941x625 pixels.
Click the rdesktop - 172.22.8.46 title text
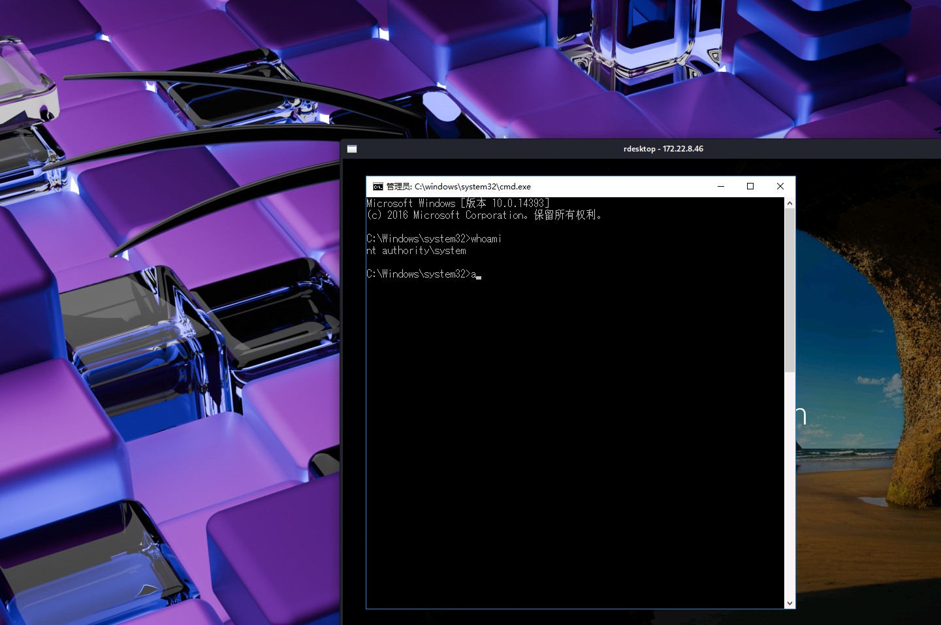(x=663, y=149)
